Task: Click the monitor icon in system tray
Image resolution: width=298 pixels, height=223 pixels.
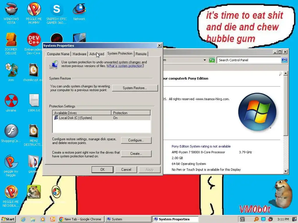Action: click(x=263, y=219)
